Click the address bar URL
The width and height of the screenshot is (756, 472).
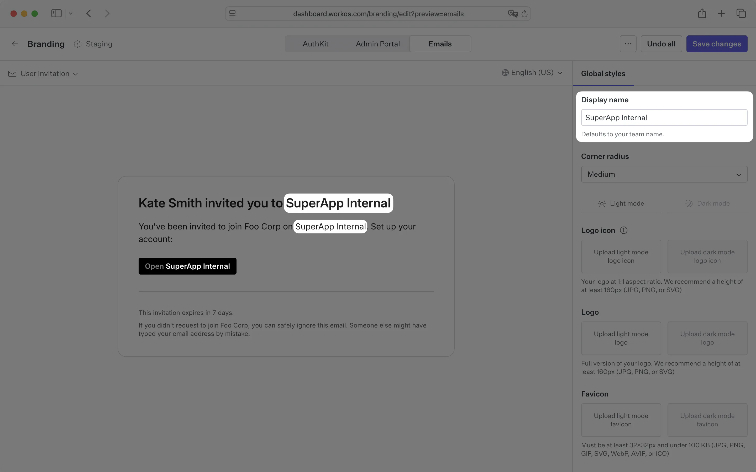click(378, 14)
